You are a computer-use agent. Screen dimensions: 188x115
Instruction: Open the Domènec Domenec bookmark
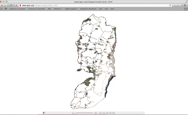[89, 9]
